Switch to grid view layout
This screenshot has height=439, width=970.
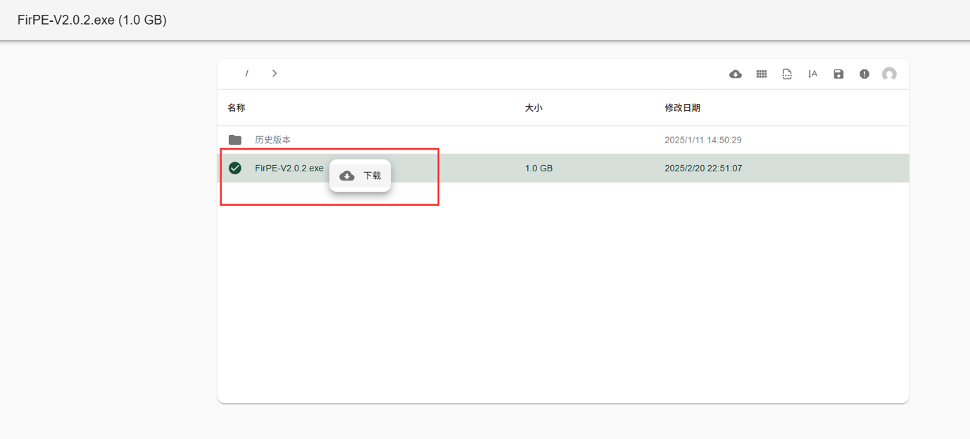[761, 74]
